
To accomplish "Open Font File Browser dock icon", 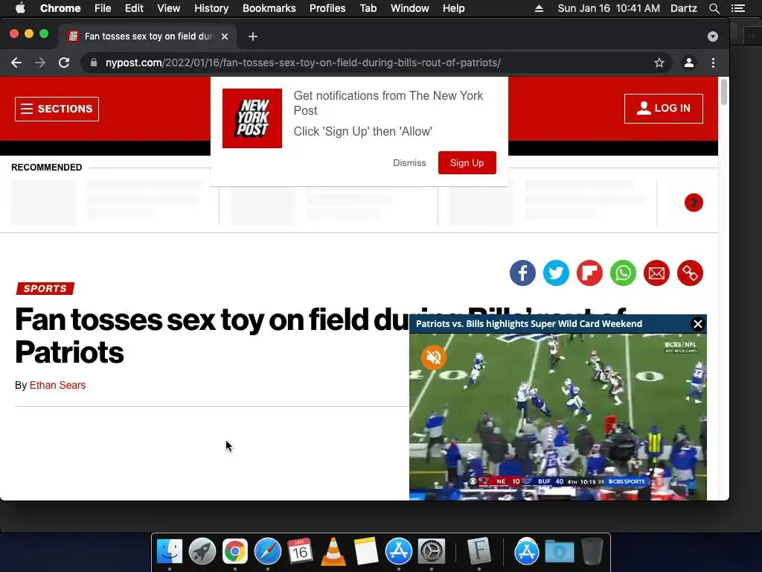I will (479, 552).
